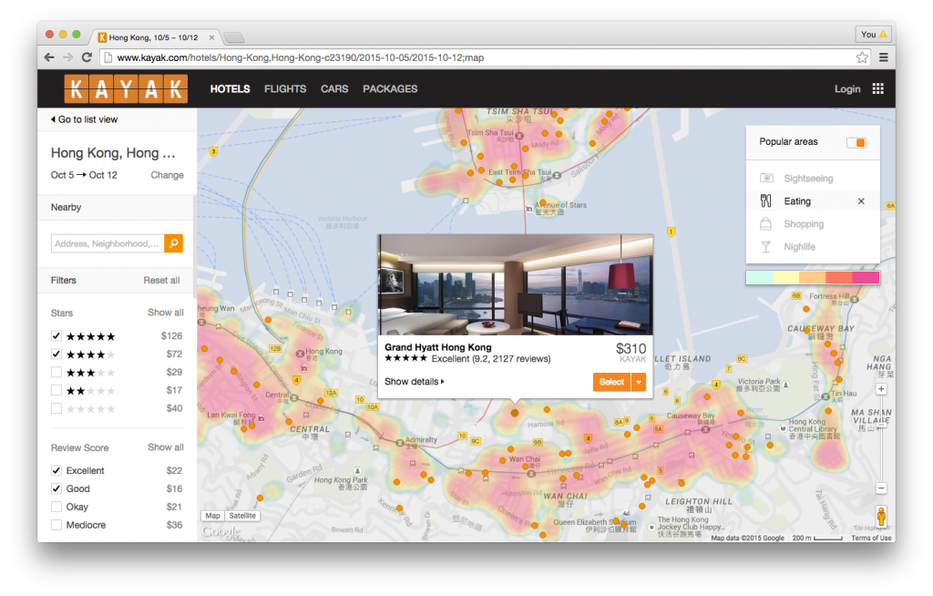Click the Address, Neighborhood search field

[108, 243]
